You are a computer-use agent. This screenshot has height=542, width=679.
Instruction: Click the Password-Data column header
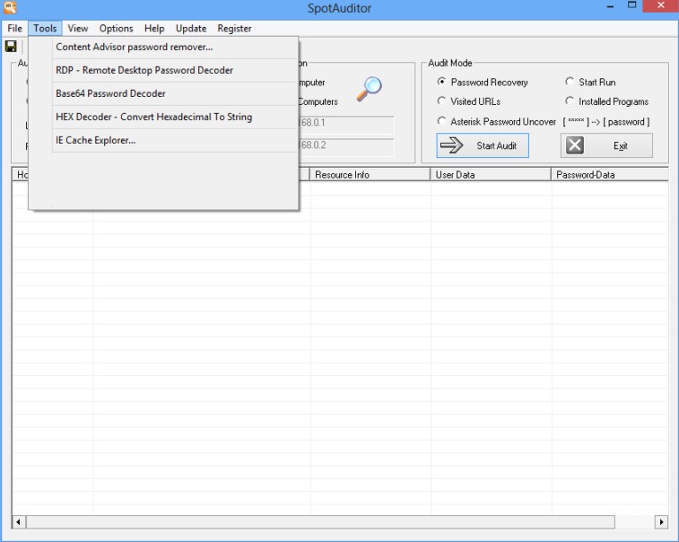click(x=610, y=175)
